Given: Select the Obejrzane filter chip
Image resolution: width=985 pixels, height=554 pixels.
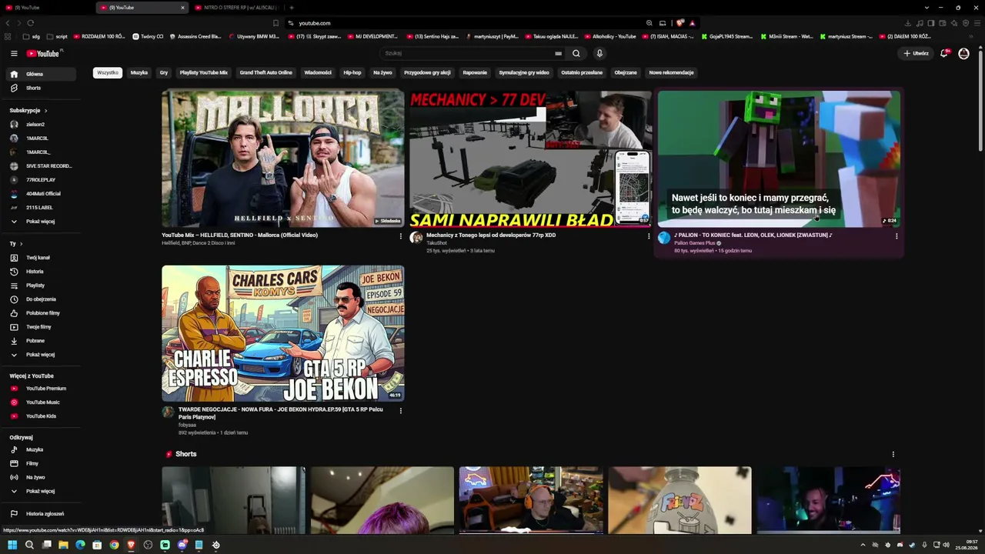Looking at the screenshot, I should [626, 72].
